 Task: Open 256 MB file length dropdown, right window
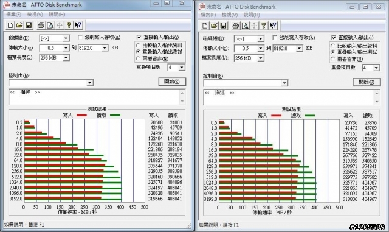coord(261,58)
